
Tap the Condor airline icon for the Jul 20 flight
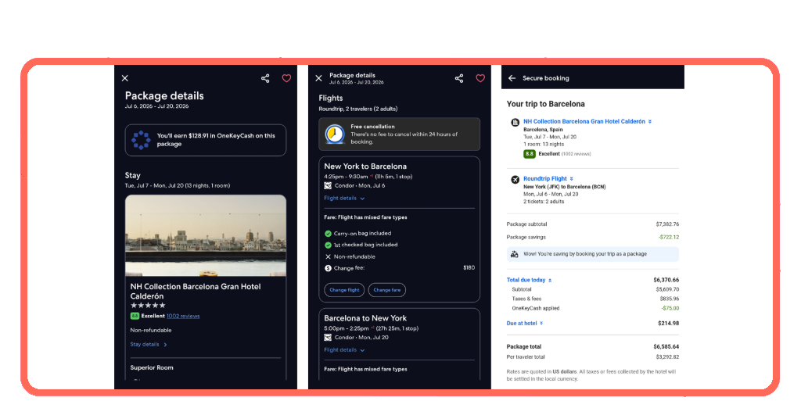point(328,338)
